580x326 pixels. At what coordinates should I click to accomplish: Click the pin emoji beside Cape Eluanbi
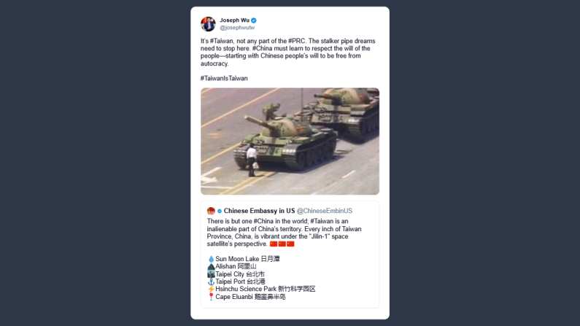pos(211,297)
